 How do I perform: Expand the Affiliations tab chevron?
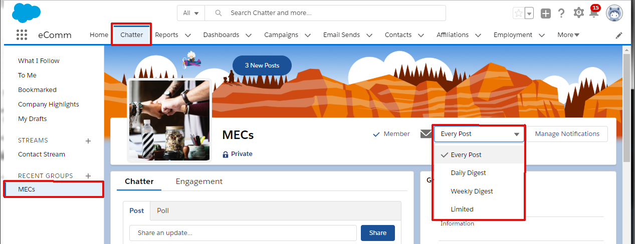point(478,35)
